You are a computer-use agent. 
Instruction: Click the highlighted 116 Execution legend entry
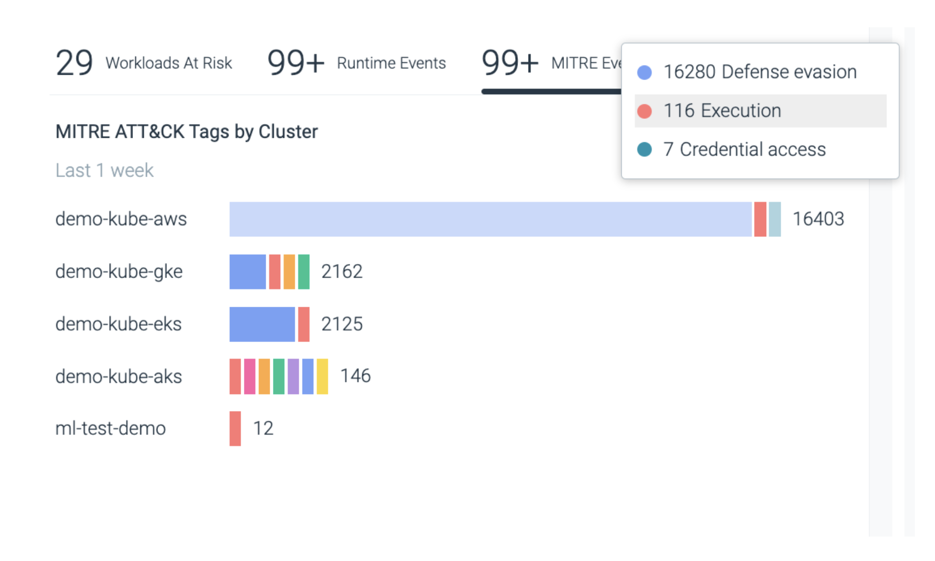[x=723, y=111]
